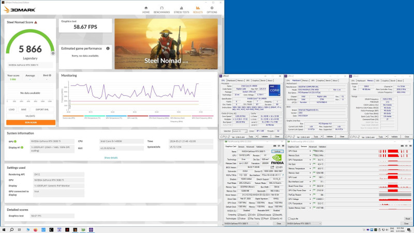Open the Stress Tests section in 3DMark
The width and height of the screenshot is (414, 233).
point(182,10)
